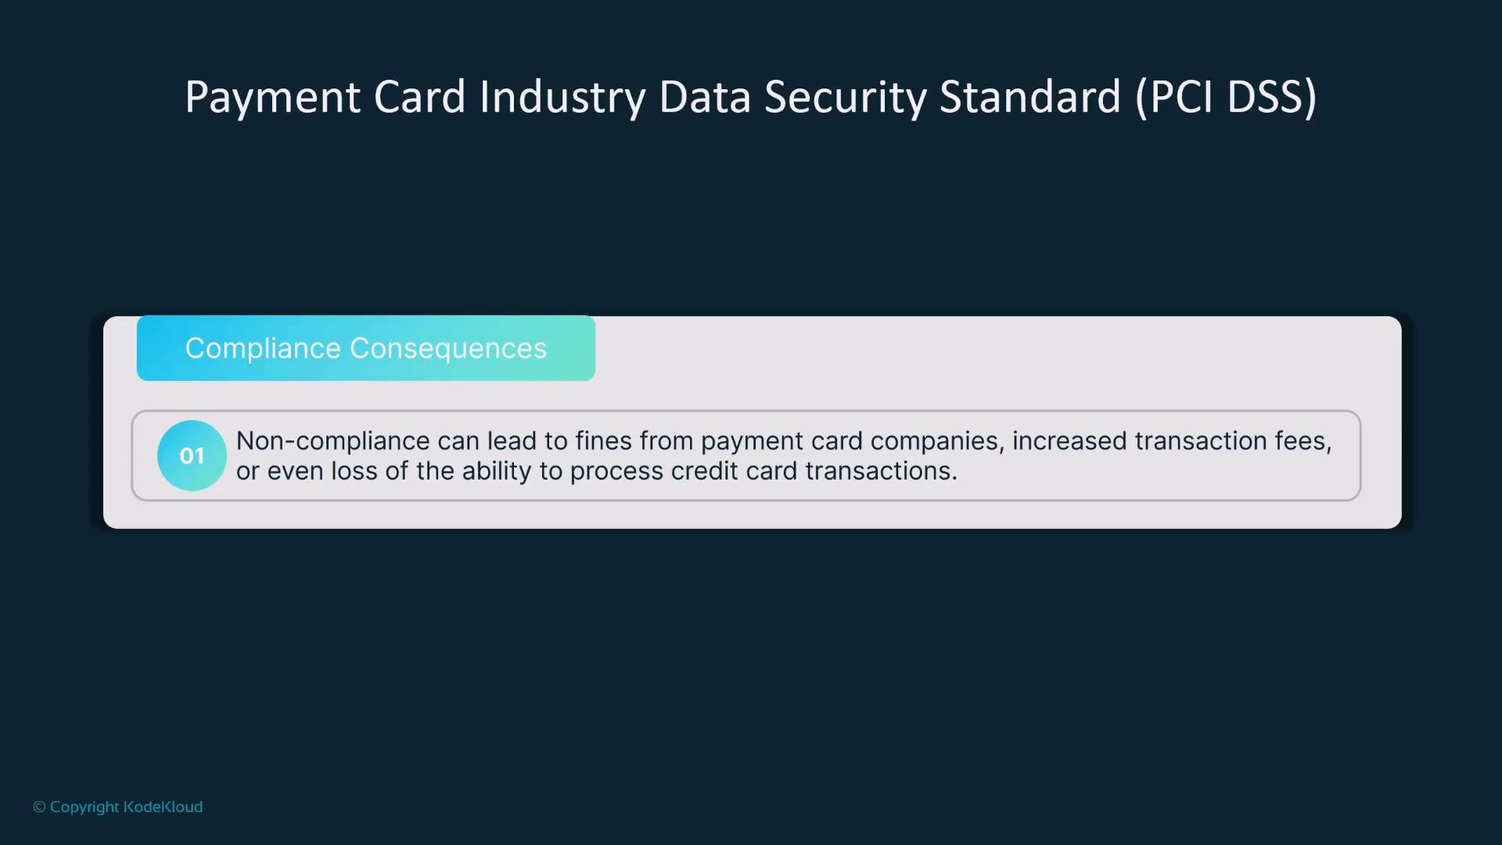This screenshot has height=845, width=1502.
Task: Click the copyright symbol in footer
Action: (x=39, y=807)
